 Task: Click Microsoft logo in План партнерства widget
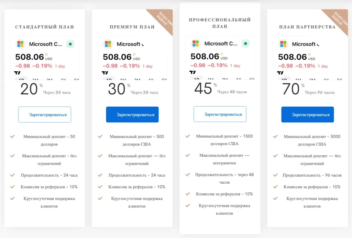pyautogui.click(x=284, y=44)
